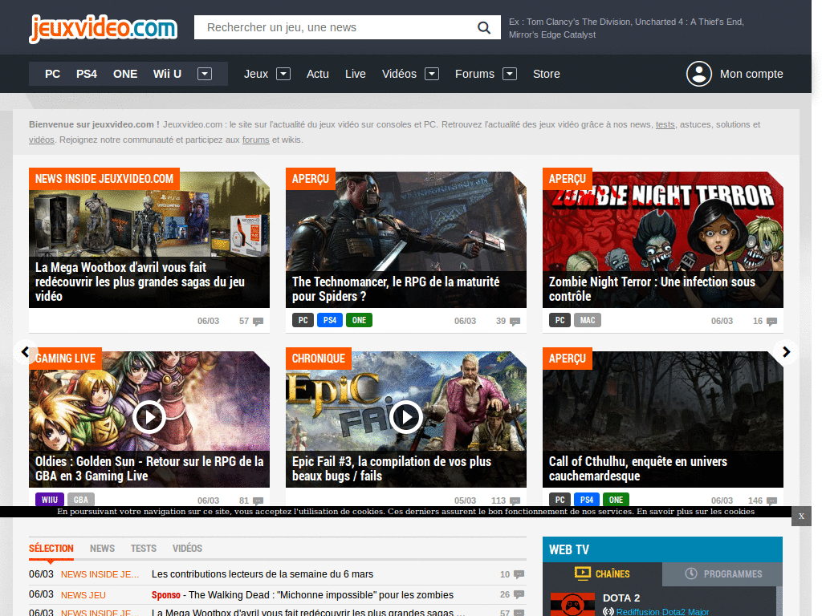This screenshot has width=822, height=616.
Task: Open the Mega Wootbox article thumbnail
Action: click(149, 239)
